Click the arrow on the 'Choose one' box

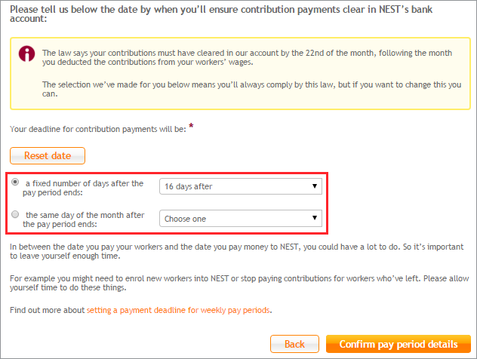[315, 218]
